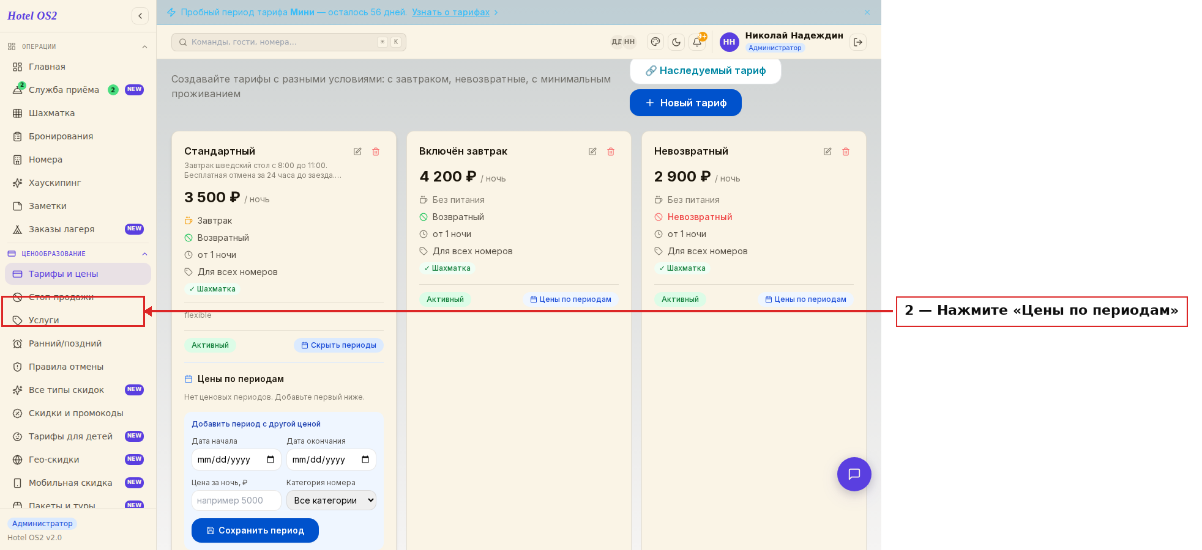This screenshot has width=1202, height=550.
Task: Click the Активный badge on Включён завтрак
Action: click(x=445, y=299)
